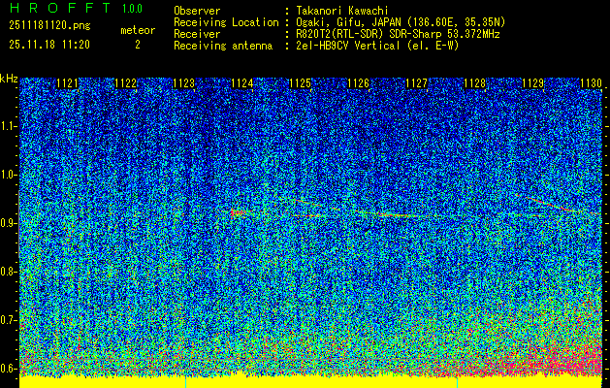The image size is (610, 388).
Task: Click the 0.9 kHz axis label
Action: 7,223
